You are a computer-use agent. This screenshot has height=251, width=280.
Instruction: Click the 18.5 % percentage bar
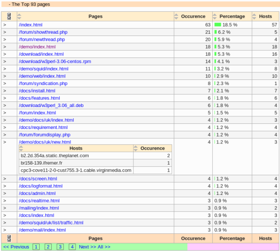[217, 25]
